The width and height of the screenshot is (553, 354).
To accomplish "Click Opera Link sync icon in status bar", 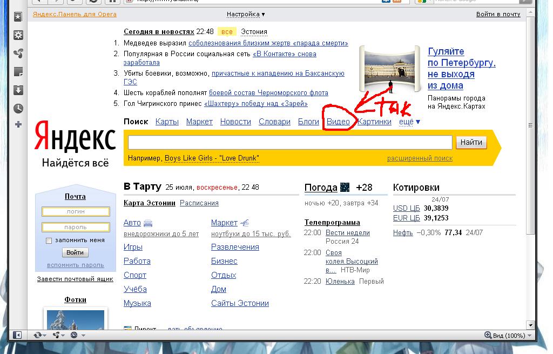I will [x=37, y=335].
